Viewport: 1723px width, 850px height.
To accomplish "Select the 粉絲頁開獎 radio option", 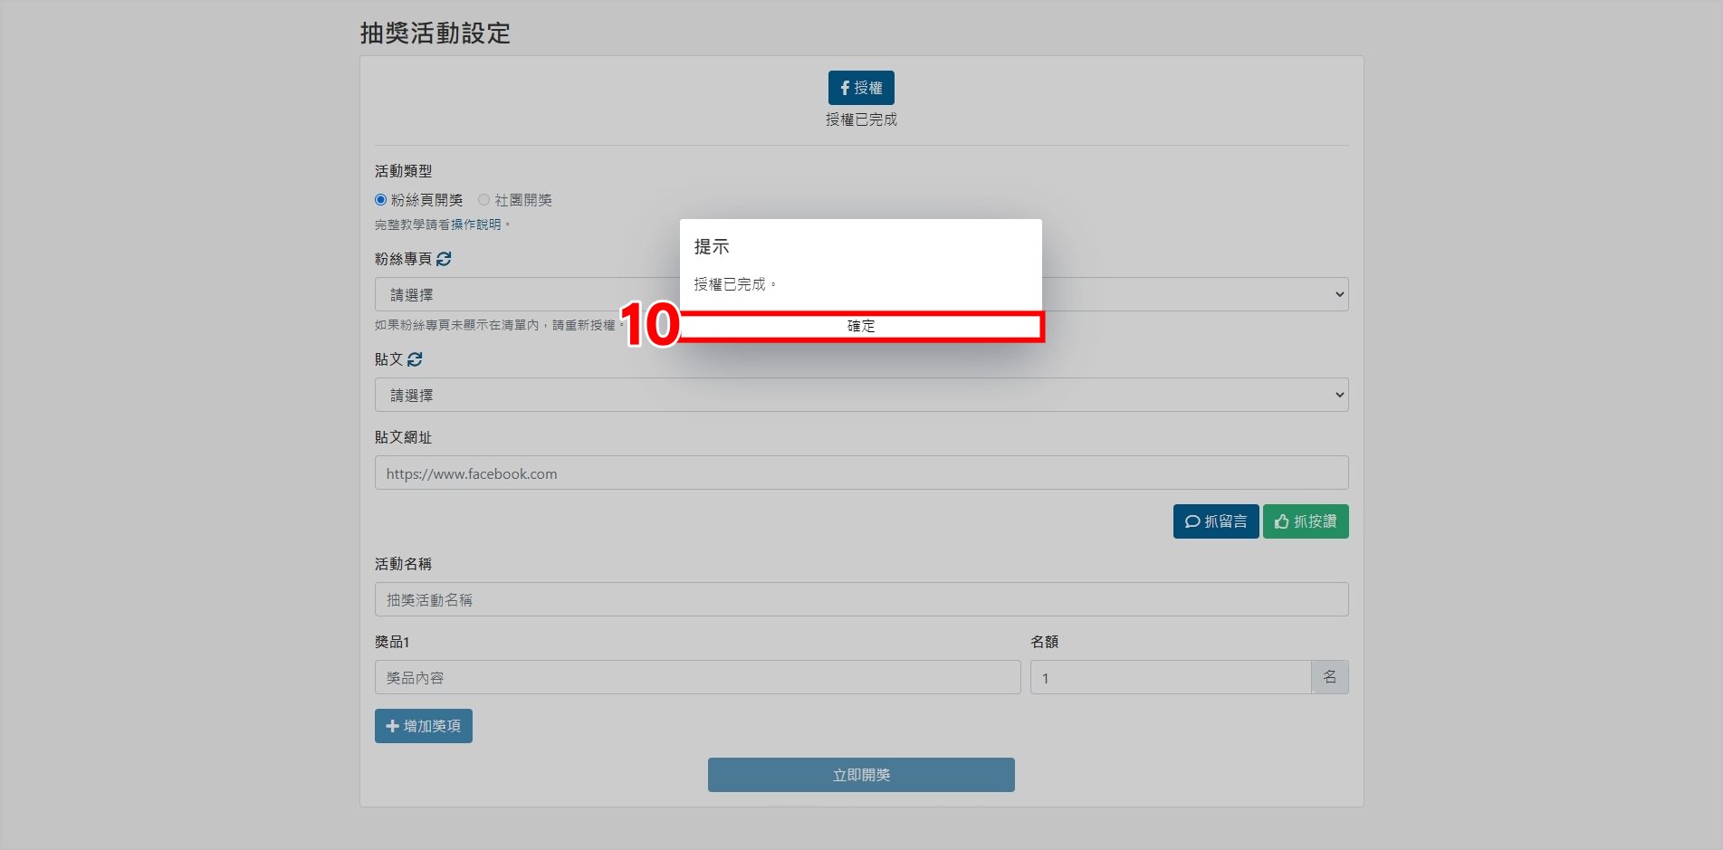I will 380,200.
